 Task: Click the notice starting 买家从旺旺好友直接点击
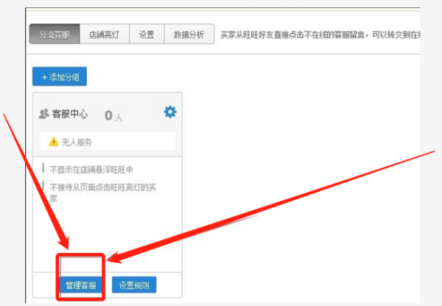320,35
